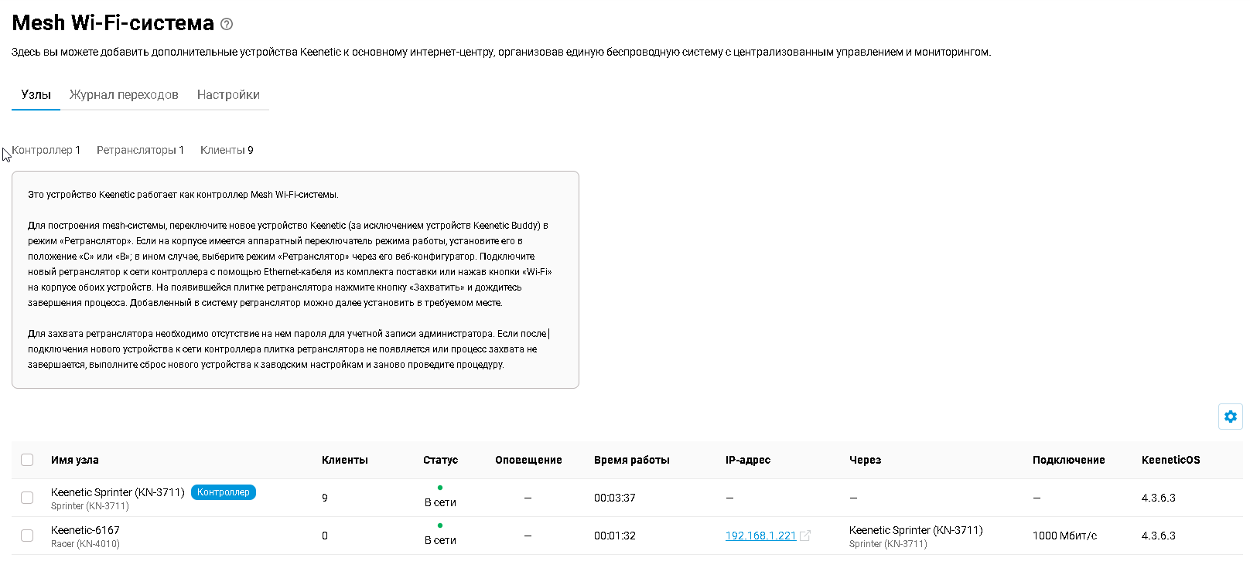Open table settings with the gear icon
1250x568 pixels.
click(1230, 417)
